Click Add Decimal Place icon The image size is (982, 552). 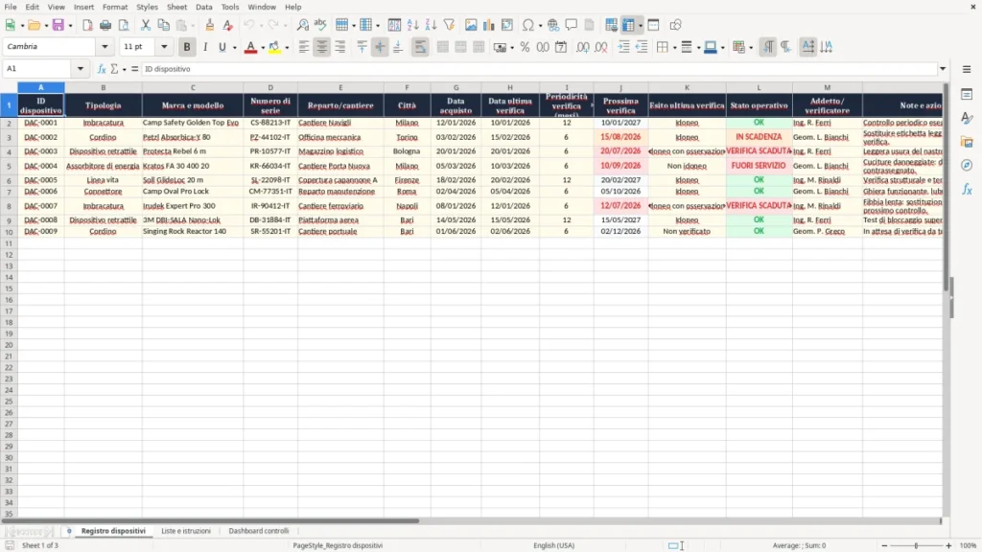[x=583, y=47]
